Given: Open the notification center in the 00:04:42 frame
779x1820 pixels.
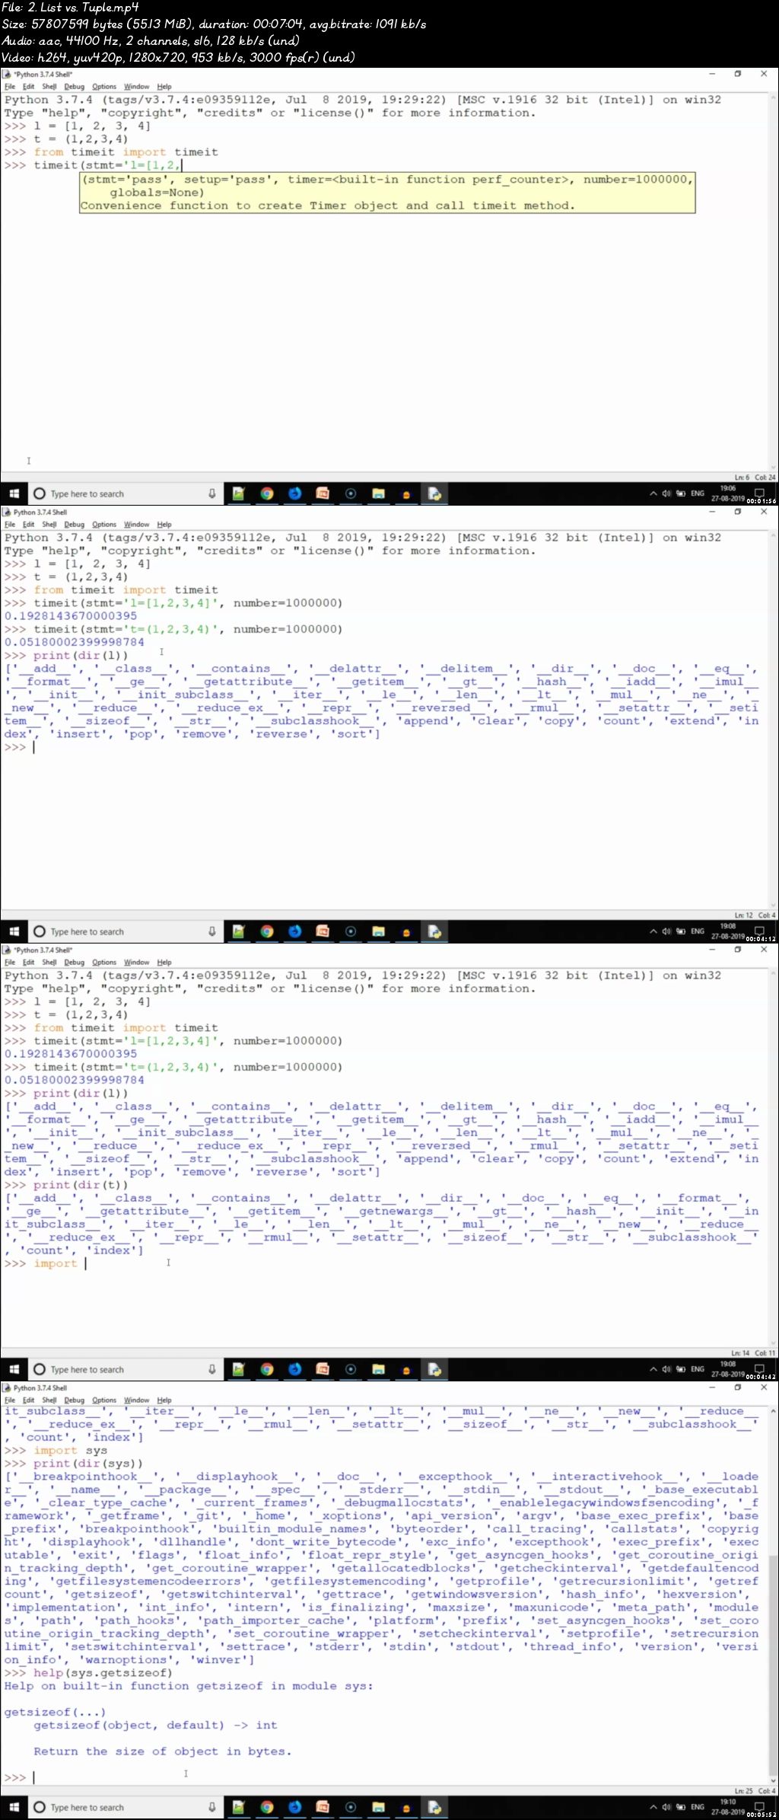Looking at the screenshot, I should [758, 1368].
